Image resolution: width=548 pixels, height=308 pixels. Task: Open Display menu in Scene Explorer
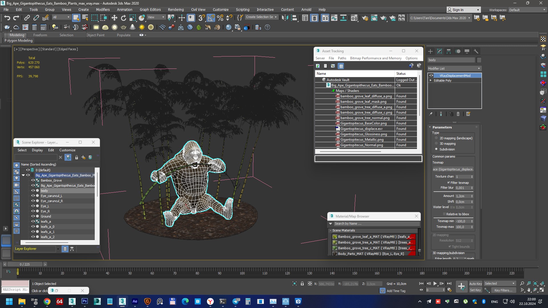pyautogui.click(x=37, y=150)
